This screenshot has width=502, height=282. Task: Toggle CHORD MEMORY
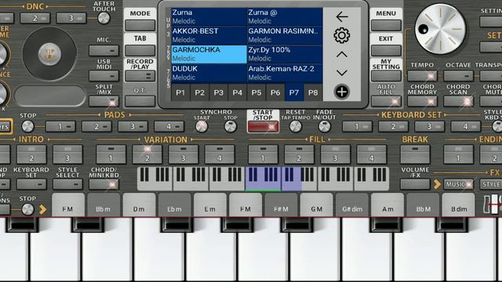pyautogui.click(x=422, y=101)
